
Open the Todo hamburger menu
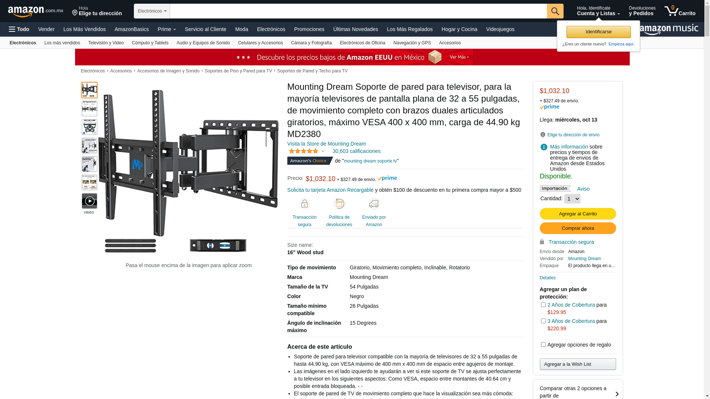pyautogui.click(x=19, y=29)
